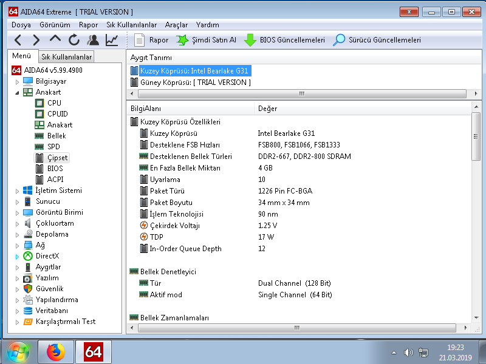This screenshot has width=486, height=364.
Task: Click the network tray icon
Action: 423,352
